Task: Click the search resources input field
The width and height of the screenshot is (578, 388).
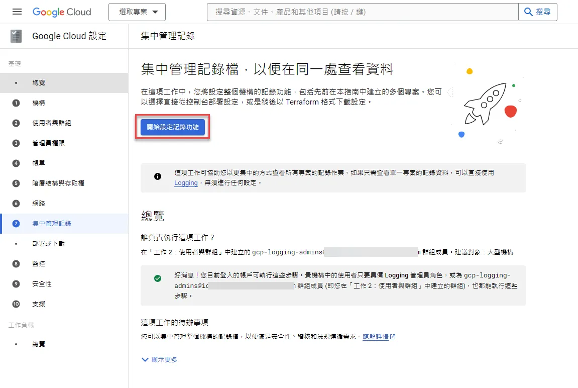Action: 363,12
